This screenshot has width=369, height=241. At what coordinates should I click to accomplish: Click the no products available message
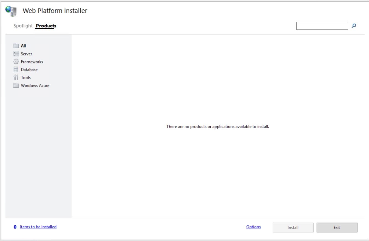(x=218, y=127)
